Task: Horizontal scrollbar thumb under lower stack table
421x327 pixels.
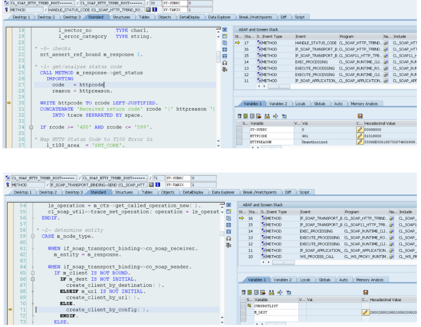Action: (283, 263)
